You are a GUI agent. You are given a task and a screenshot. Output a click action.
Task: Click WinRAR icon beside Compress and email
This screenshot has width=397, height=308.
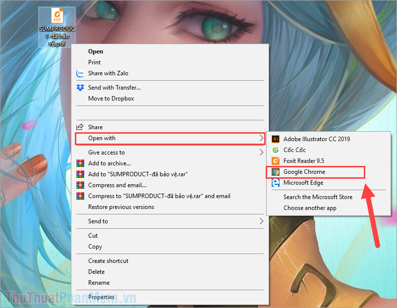coord(80,185)
